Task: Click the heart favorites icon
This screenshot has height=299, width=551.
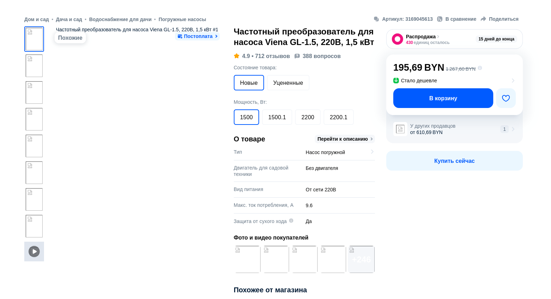Action: click(x=506, y=98)
